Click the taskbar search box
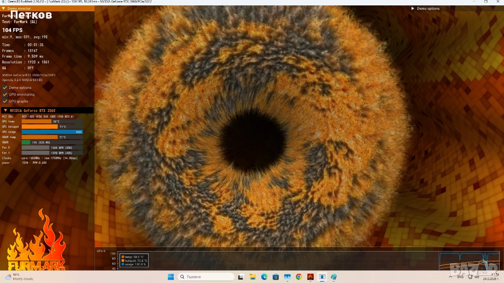 click(x=202, y=277)
